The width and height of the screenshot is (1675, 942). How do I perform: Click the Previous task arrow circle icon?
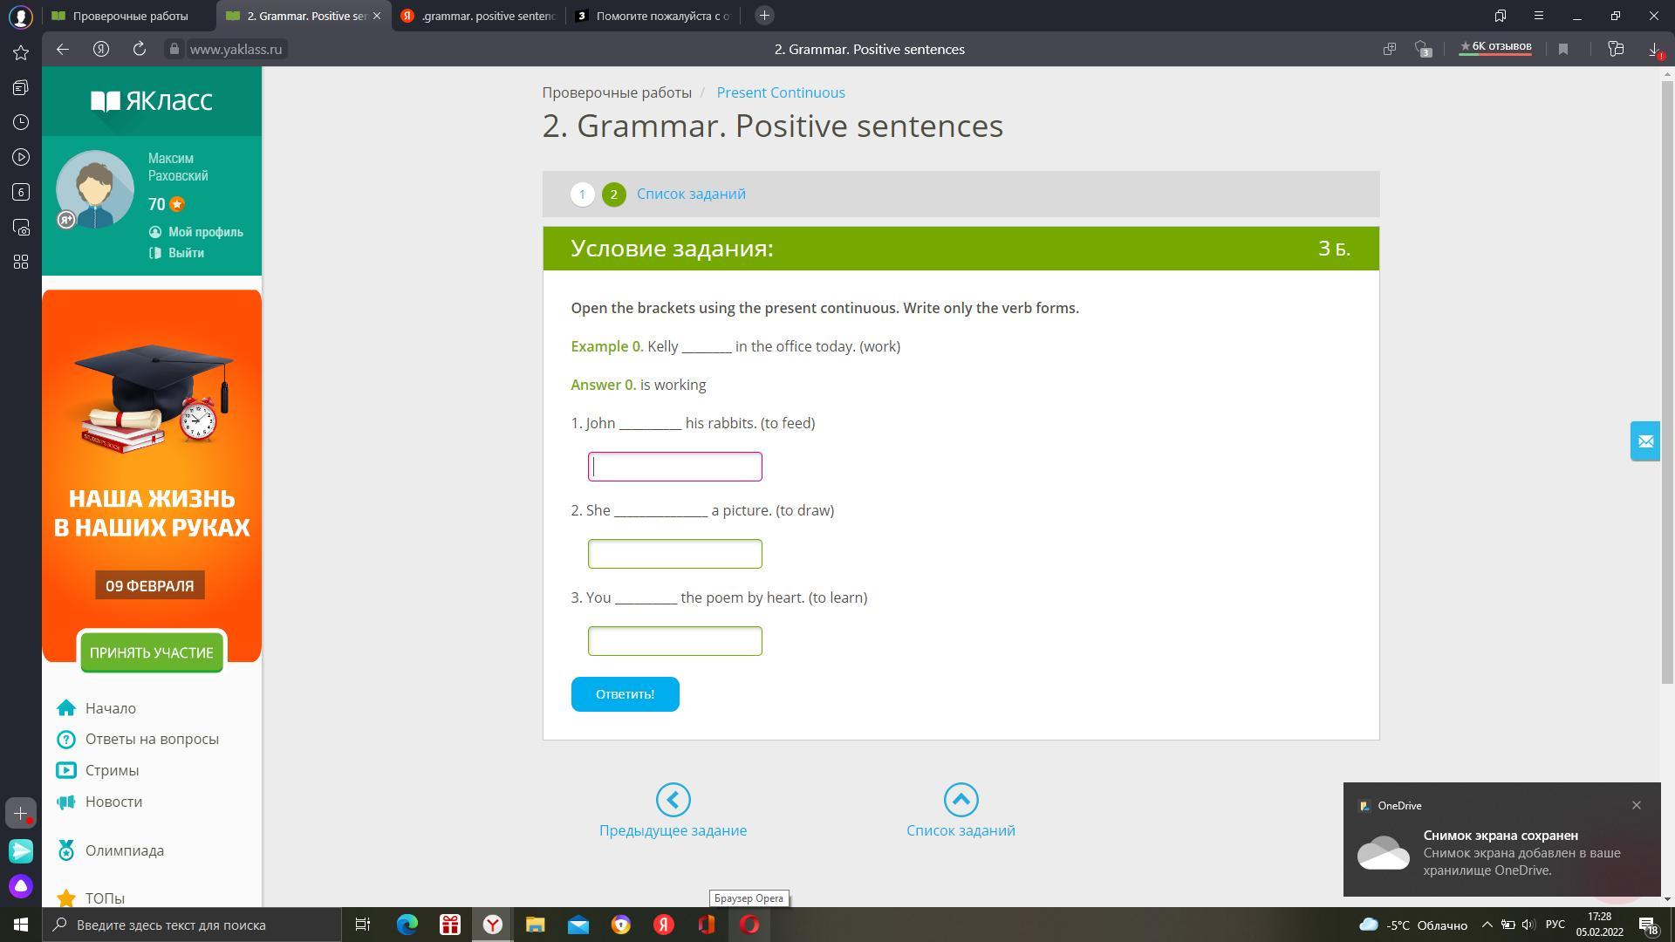[673, 800]
